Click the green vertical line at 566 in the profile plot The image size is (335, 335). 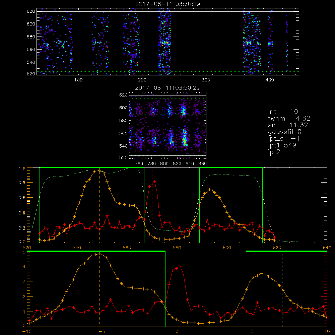point(144,205)
